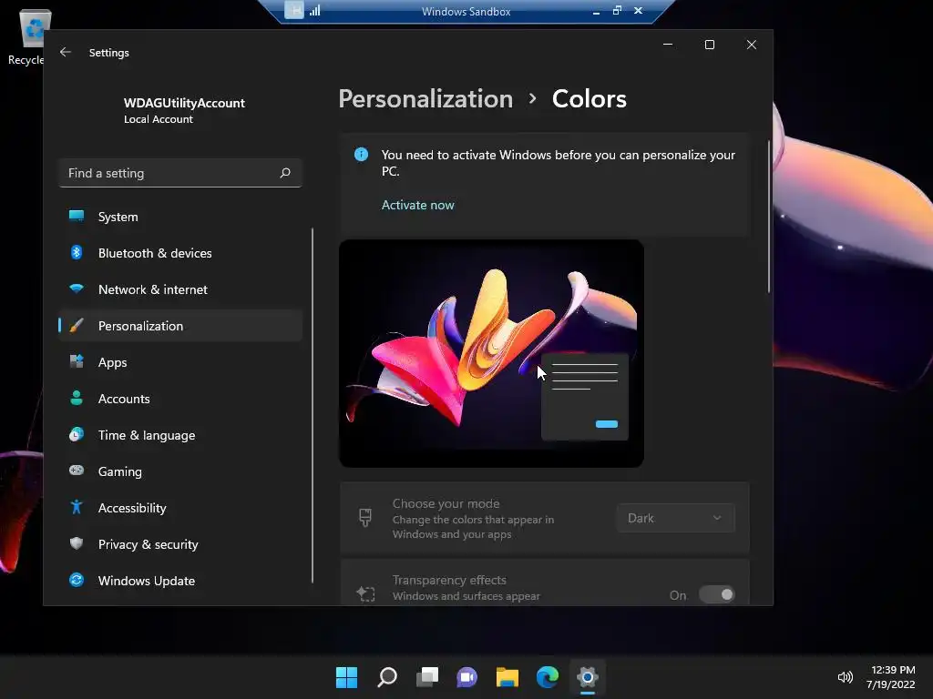Open Privacy & security settings
Screen dimensions: 933x699
(180, 544)
